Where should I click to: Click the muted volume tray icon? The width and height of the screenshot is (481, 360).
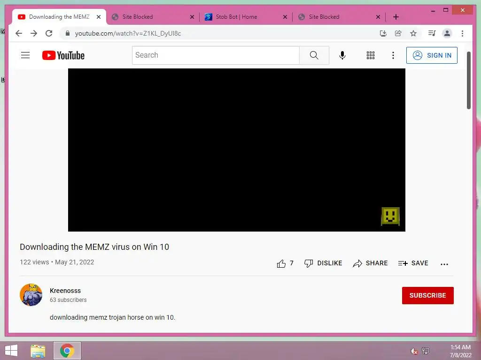(414, 351)
